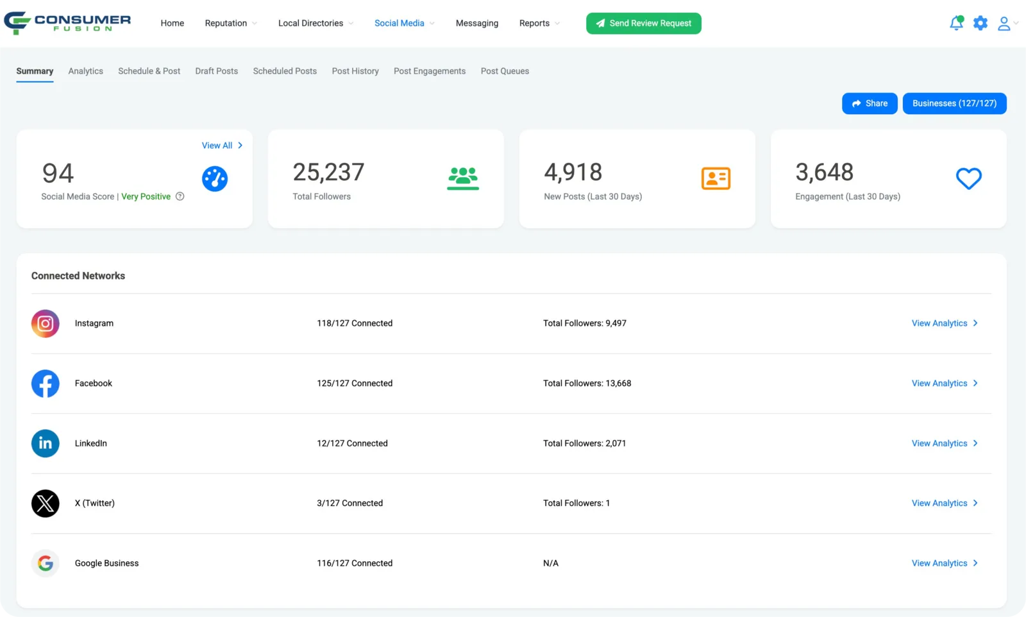Click the Facebook network icon
This screenshot has height=617, width=1026.
(46, 384)
